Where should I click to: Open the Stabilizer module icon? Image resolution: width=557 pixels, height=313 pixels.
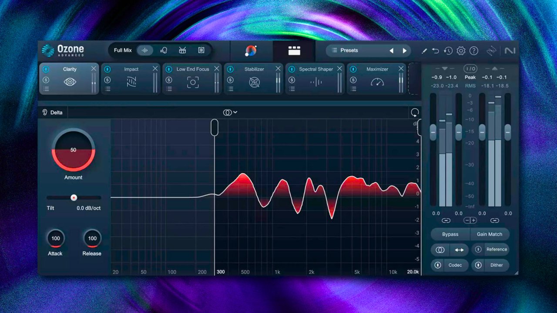pos(254,82)
